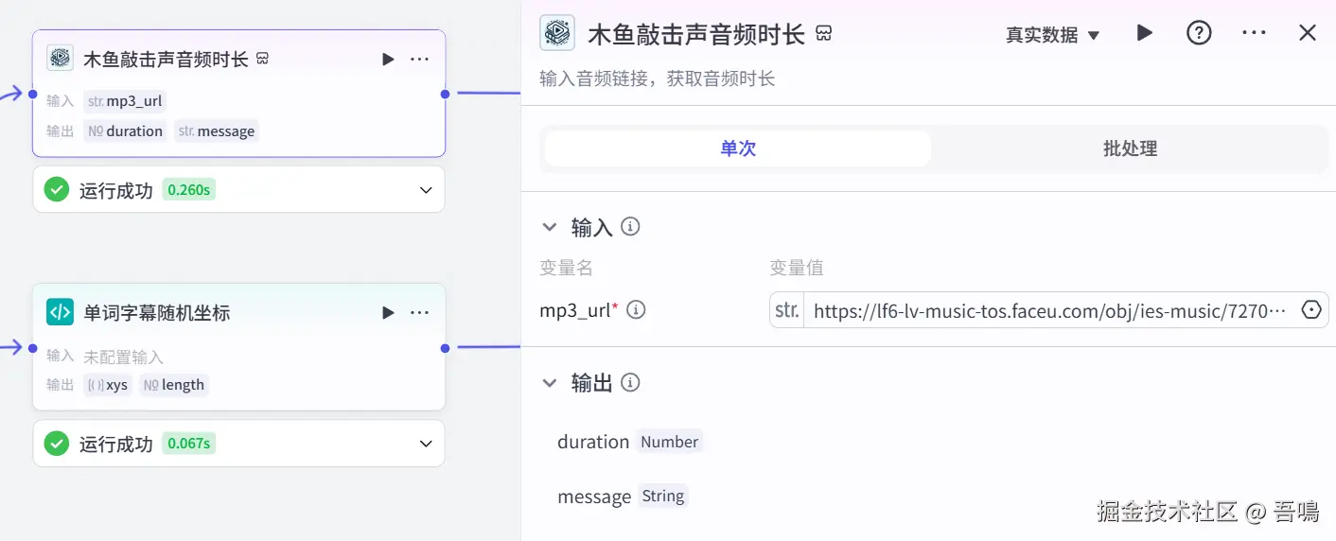Click the Number type badge next to duration
Image resolution: width=1336 pixels, height=541 pixels.
[x=669, y=442]
